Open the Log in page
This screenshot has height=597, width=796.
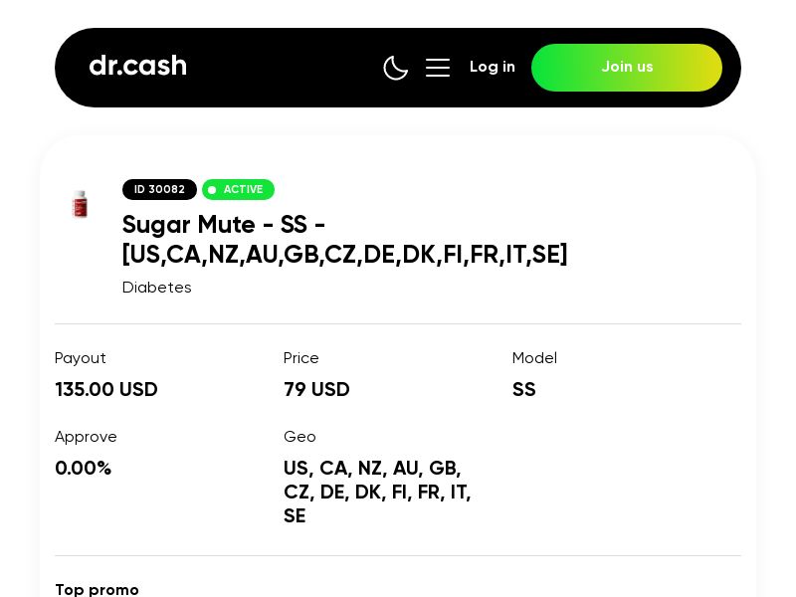point(493,67)
